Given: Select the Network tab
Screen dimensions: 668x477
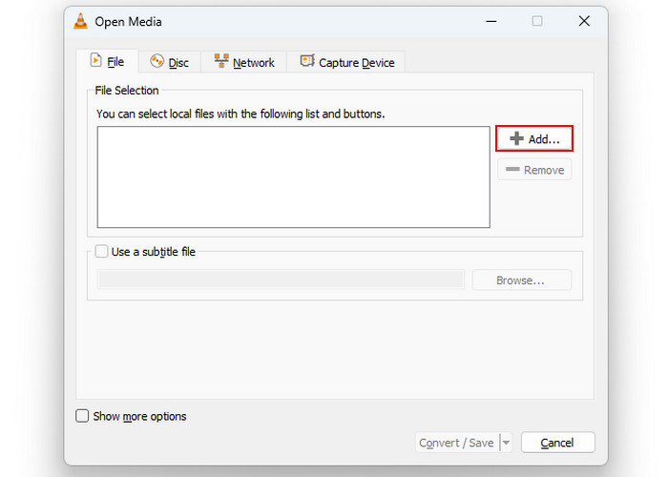Looking at the screenshot, I should click(x=244, y=63).
